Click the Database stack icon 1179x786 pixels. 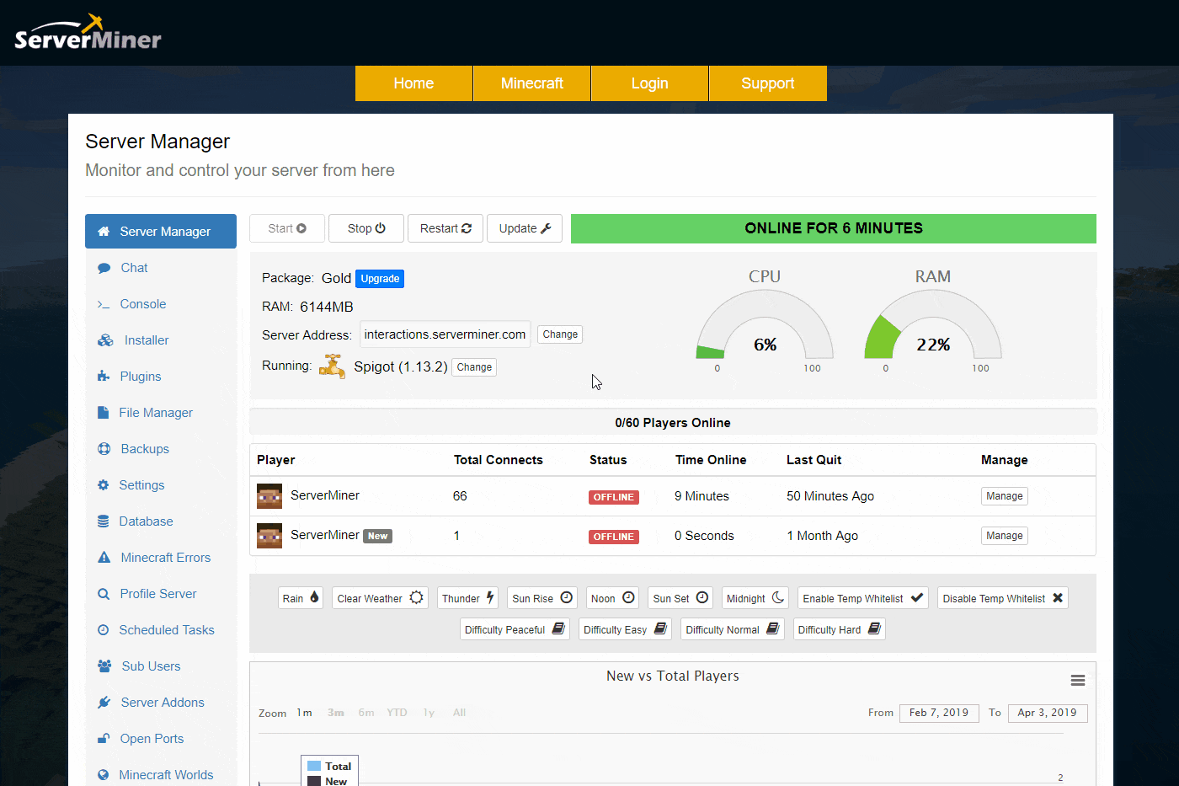pyautogui.click(x=103, y=521)
